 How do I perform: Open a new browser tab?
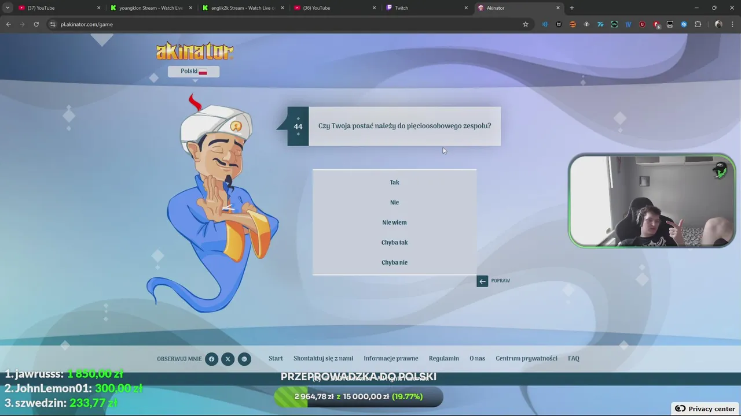click(572, 8)
